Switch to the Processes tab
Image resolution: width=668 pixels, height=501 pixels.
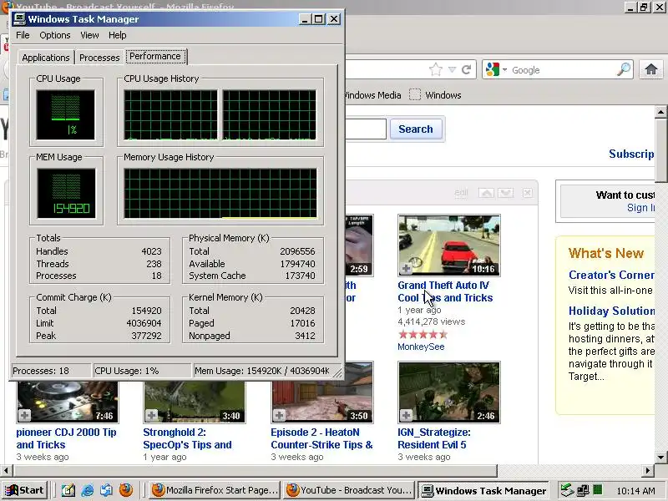(x=99, y=58)
